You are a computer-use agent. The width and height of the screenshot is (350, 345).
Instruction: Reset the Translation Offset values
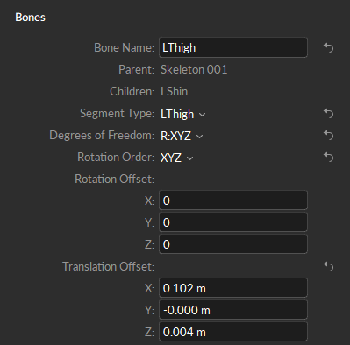point(328,266)
